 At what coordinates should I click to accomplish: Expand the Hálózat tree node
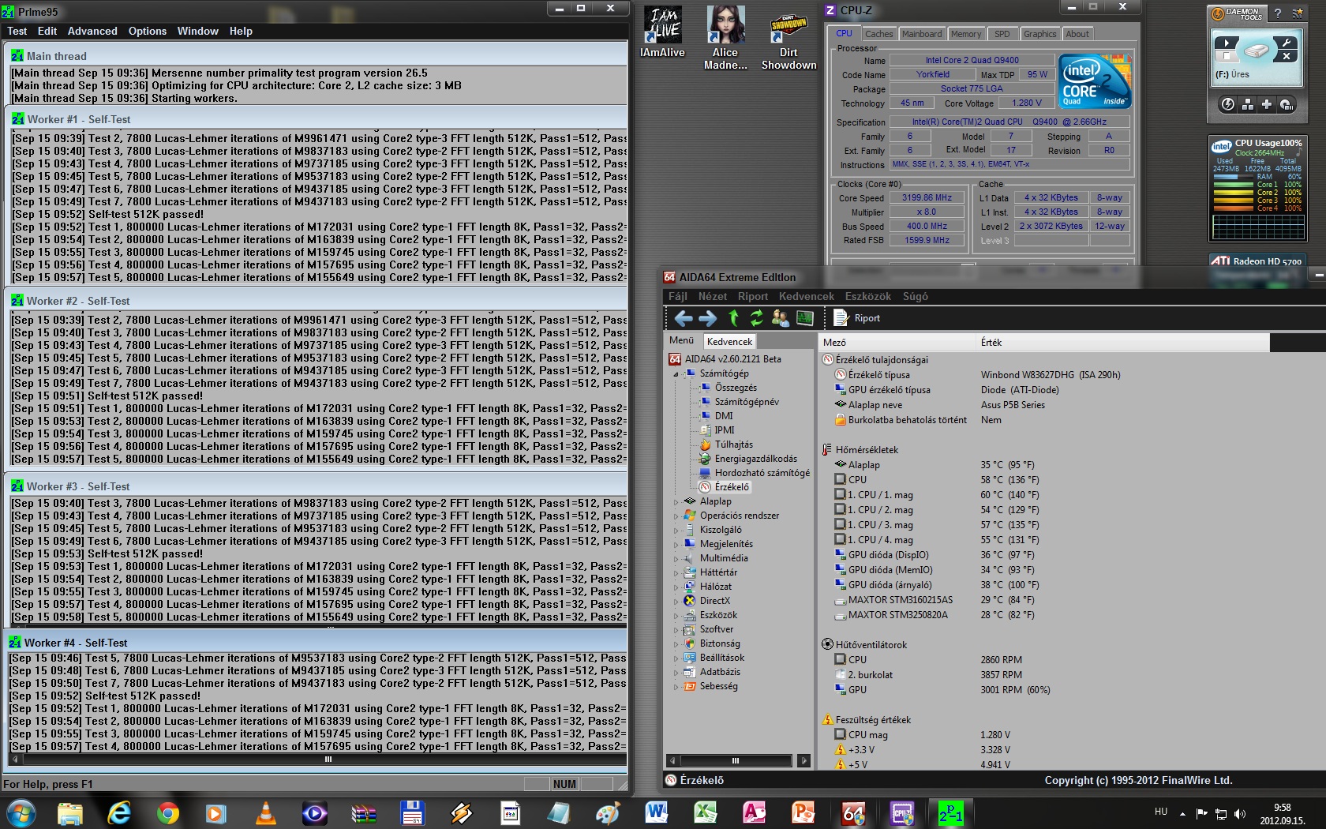tap(676, 587)
